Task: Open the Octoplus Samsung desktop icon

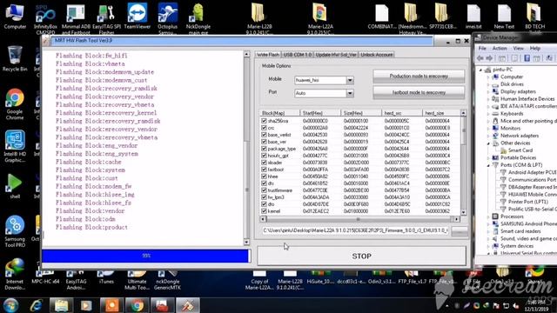Action: point(167,17)
